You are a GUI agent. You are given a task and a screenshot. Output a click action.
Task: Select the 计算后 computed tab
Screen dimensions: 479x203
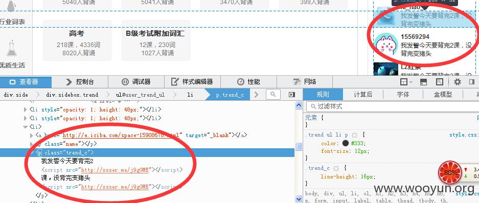pyautogui.click(x=363, y=95)
